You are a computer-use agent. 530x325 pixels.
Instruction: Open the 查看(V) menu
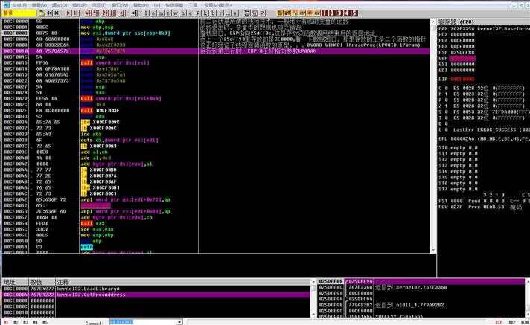click(x=39, y=5)
